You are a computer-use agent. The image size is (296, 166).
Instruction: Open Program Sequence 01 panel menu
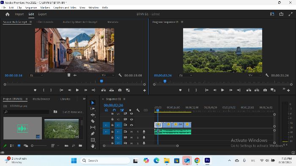[x=182, y=22]
